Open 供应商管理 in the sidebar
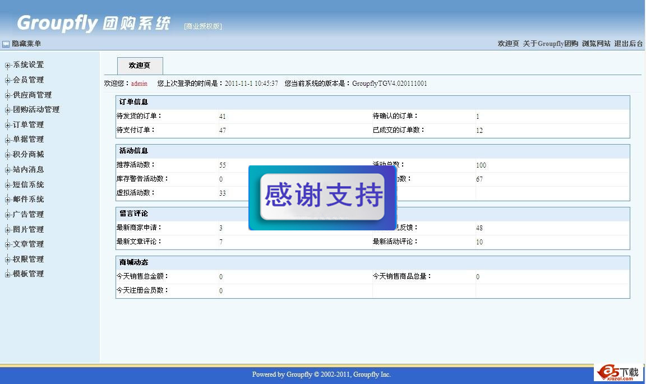This screenshot has height=384, width=646. coord(32,95)
